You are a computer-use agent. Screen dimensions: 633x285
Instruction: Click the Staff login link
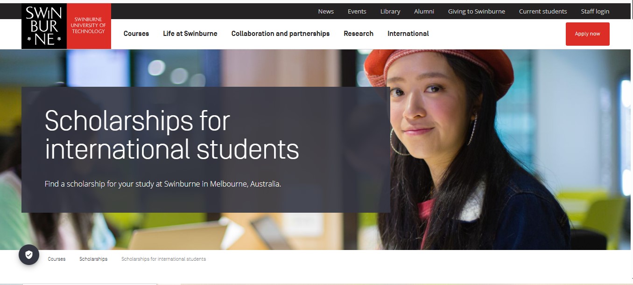click(x=595, y=11)
